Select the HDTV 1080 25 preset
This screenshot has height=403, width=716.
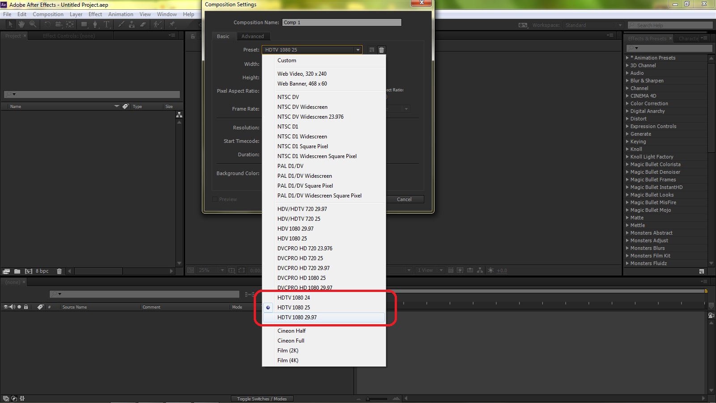tap(324, 307)
